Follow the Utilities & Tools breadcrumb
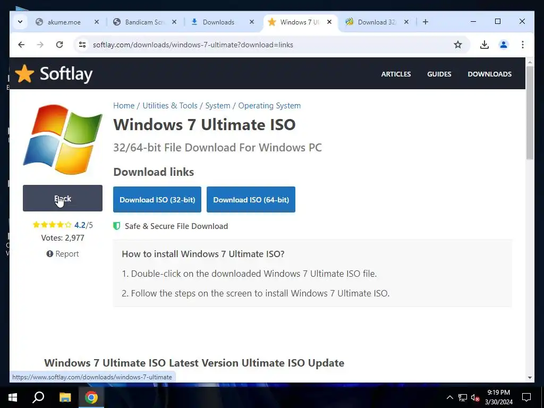This screenshot has width=544, height=408. pos(170,106)
